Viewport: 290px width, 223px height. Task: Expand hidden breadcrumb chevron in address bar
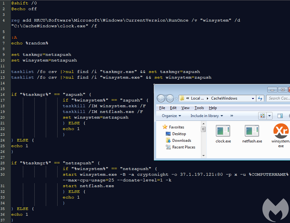coord(188,98)
